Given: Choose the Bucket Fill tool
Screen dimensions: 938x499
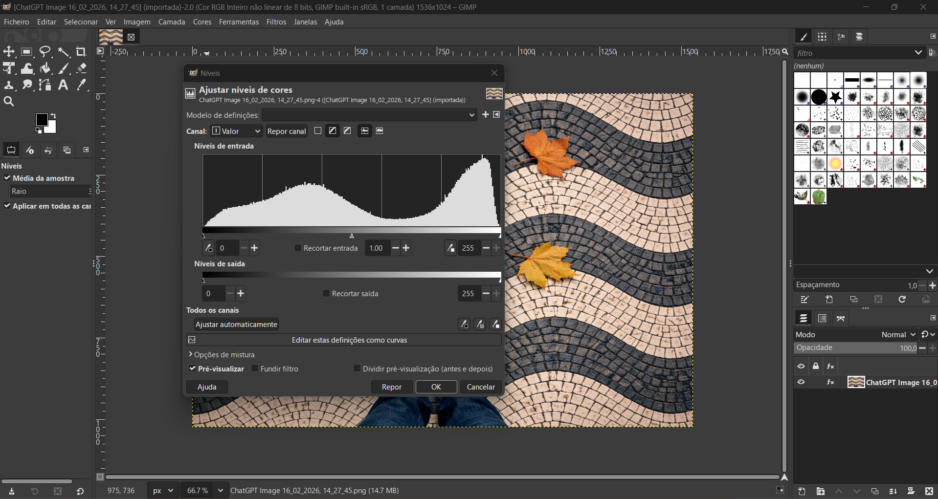Looking at the screenshot, I should pos(45,68).
